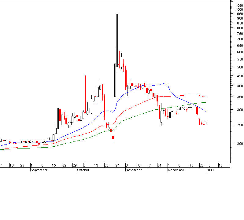This screenshot has width=244, height=220.
Task: Click the date tick labeled 29
Action: click(x=75, y=165)
